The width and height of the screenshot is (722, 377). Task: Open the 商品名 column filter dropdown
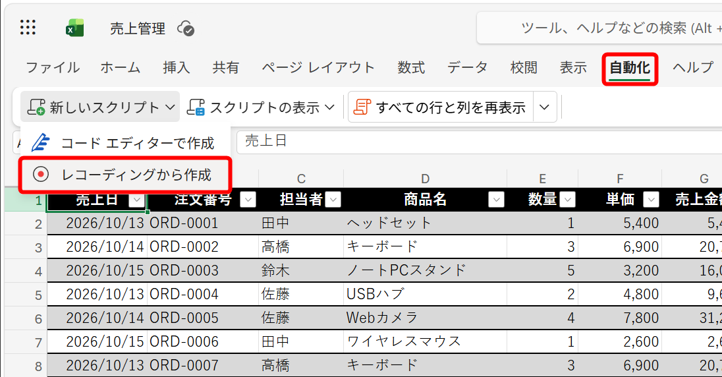pyautogui.click(x=497, y=200)
